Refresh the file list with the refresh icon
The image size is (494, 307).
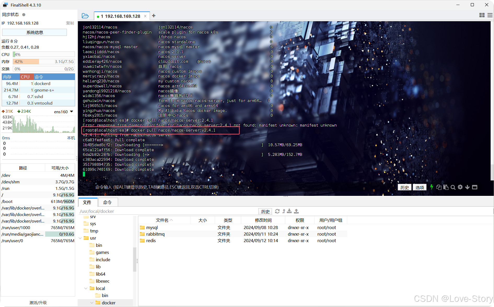tap(277, 211)
